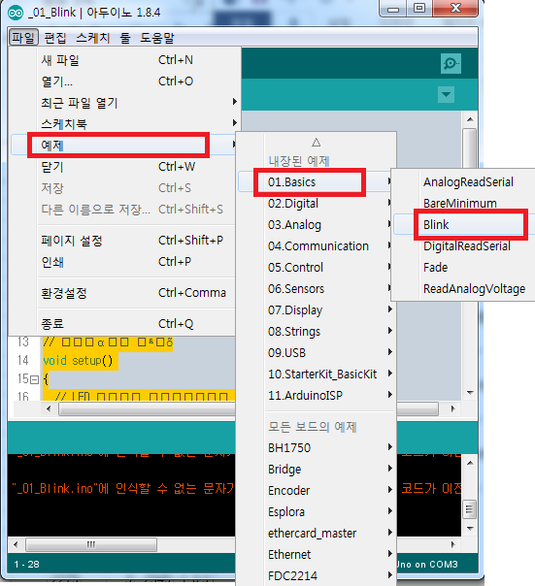
Task: Open the Serial Monitor magnifier icon
Action: pos(451,63)
